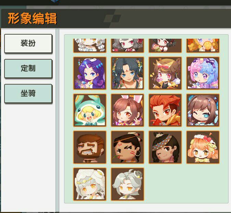
Task: Select the partially visible white curly-haired avatar
Action: [90, 46]
